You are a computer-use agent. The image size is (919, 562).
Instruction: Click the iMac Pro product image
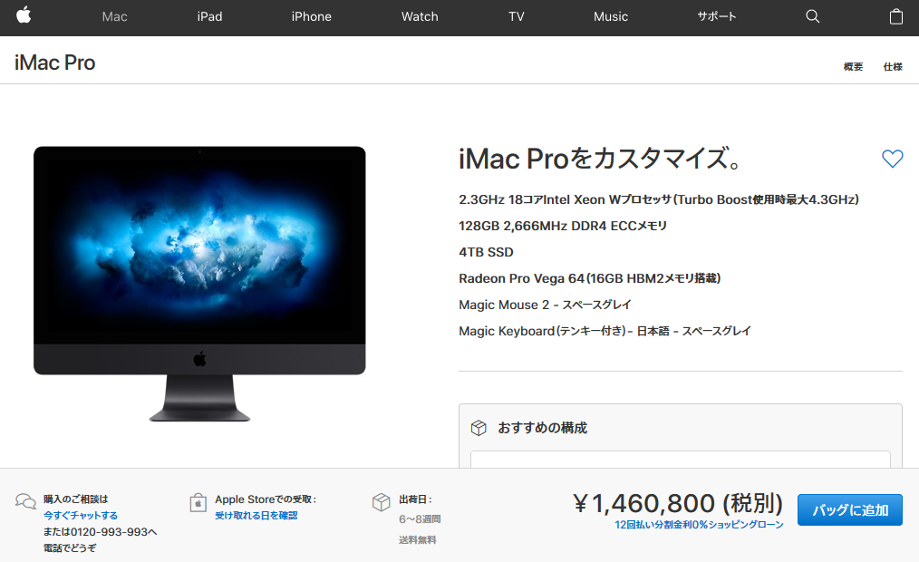tap(199, 284)
